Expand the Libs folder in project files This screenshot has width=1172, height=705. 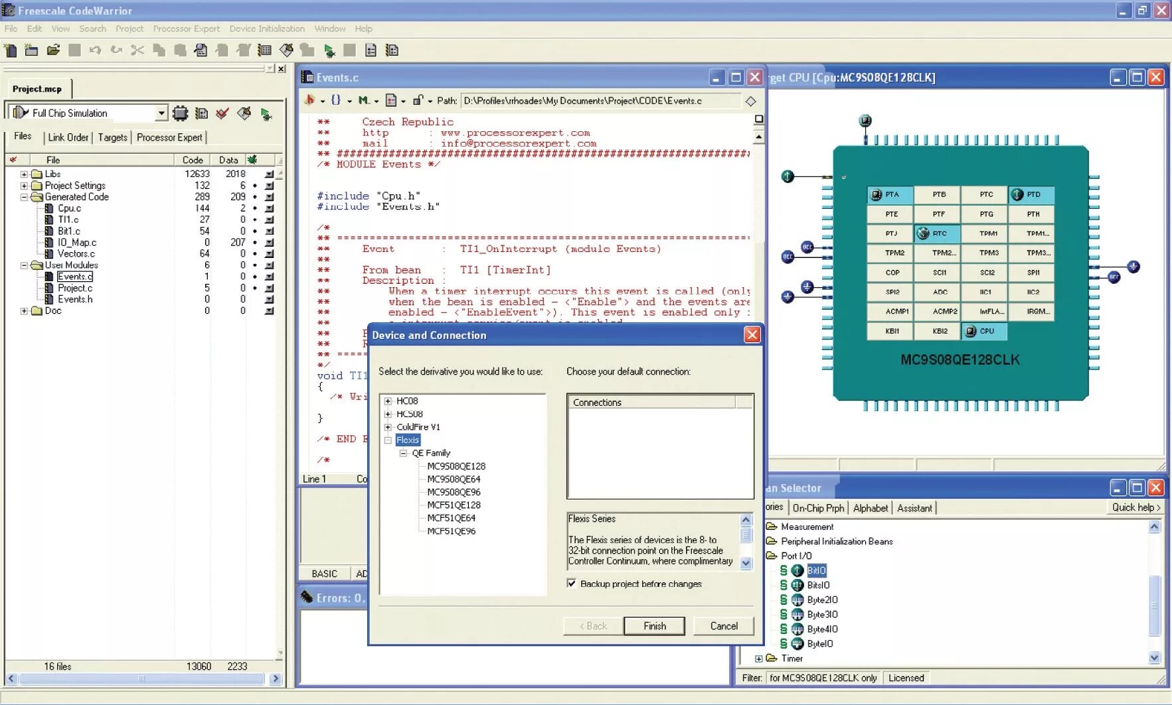pyautogui.click(x=24, y=174)
